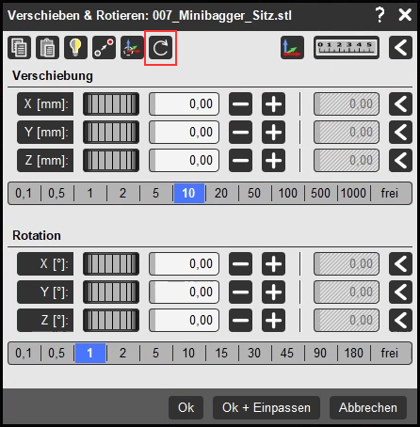Choose 'frei' in the translation step bar
The width and height of the screenshot is (420, 427).
click(x=390, y=193)
